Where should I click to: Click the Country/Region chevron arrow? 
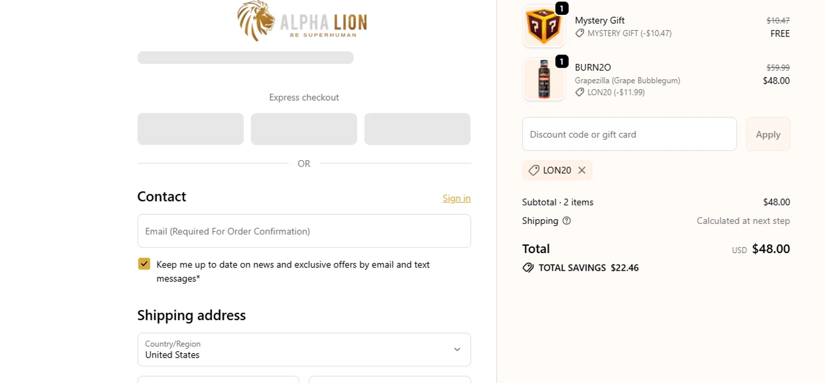(457, 349)
